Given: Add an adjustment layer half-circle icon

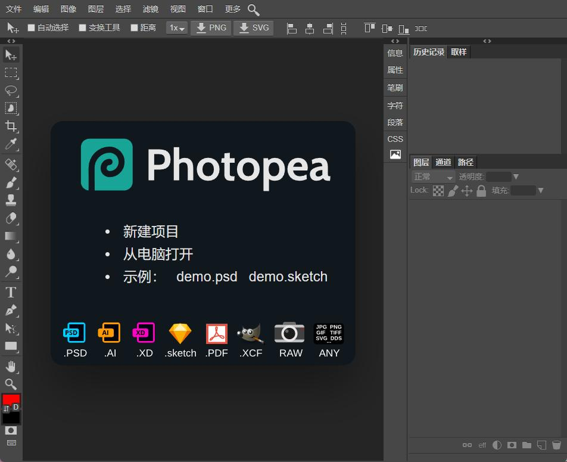Looking at the screenshot, I should click(497, 445).
